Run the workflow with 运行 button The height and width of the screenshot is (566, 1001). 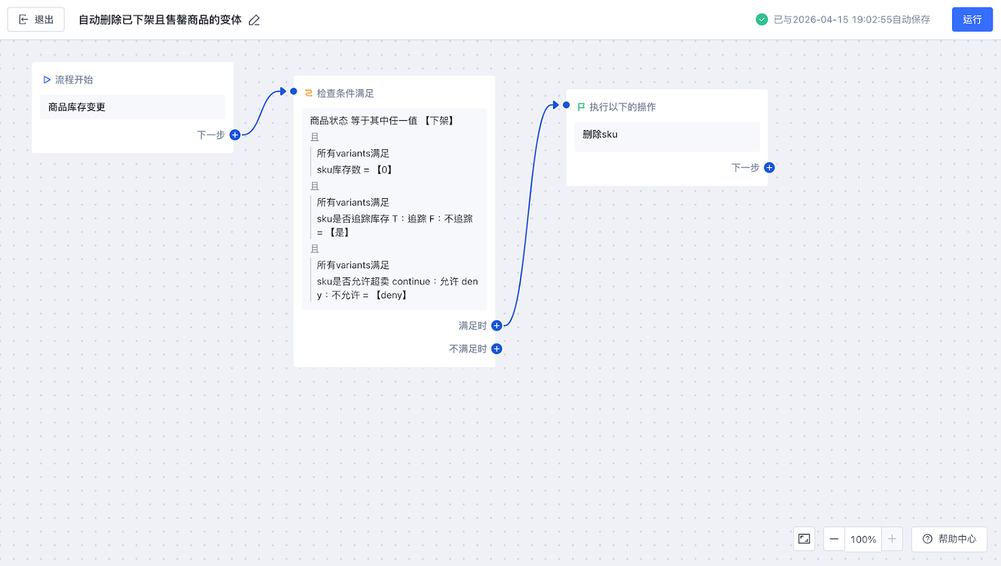(x=972, y=19)
